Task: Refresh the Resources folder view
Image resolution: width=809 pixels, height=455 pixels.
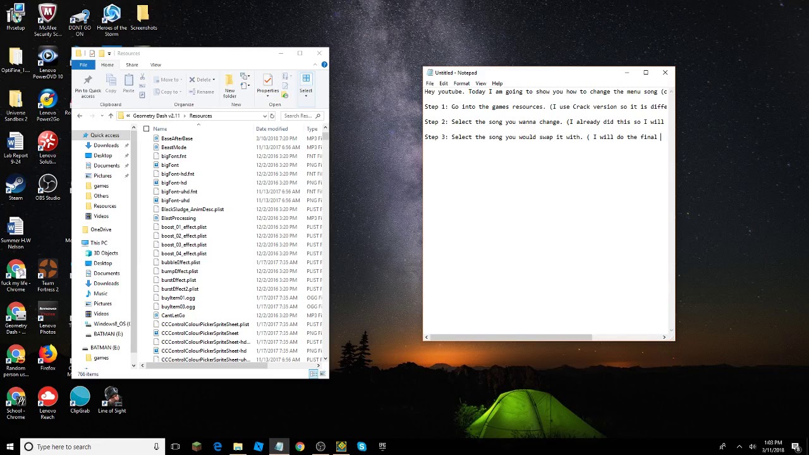Action: pos(272,116)
